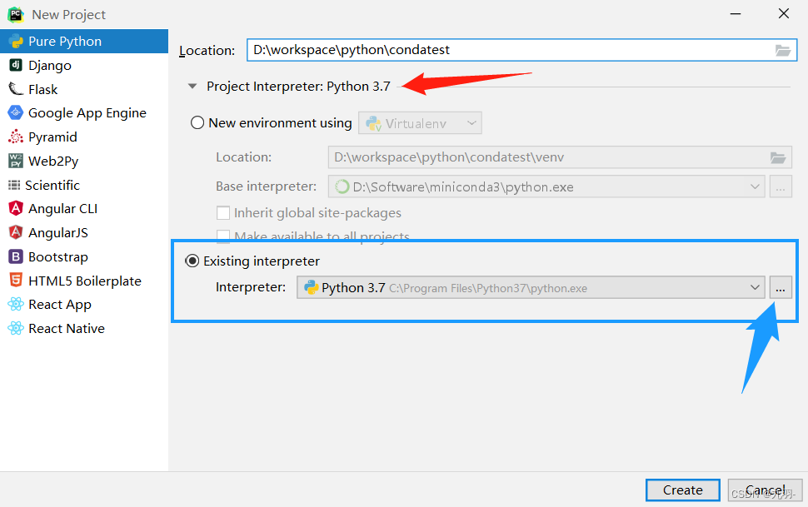Viewport: 808px width, 507px height.
Task: Click the React App icon
Action: click(x=16, y=304)
